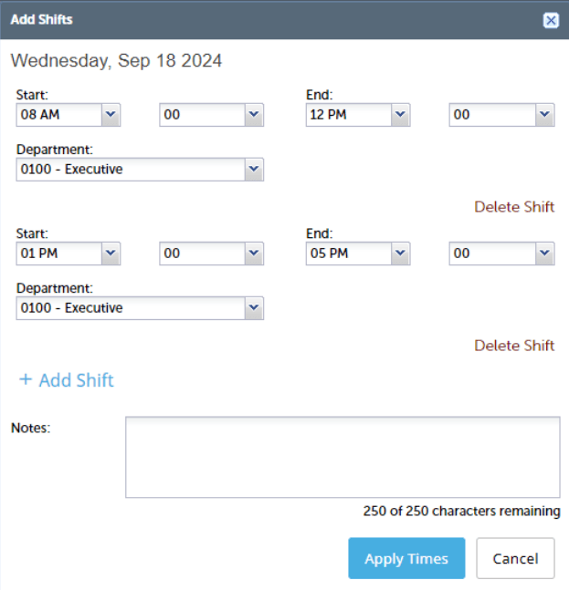This screenshot has height=590, width=569.
Task: Focus the Notes text area
Action: pos(342,457)
